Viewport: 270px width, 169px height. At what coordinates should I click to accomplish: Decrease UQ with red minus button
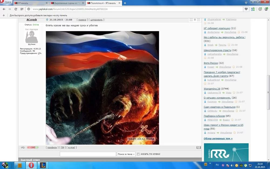point(28,147)
